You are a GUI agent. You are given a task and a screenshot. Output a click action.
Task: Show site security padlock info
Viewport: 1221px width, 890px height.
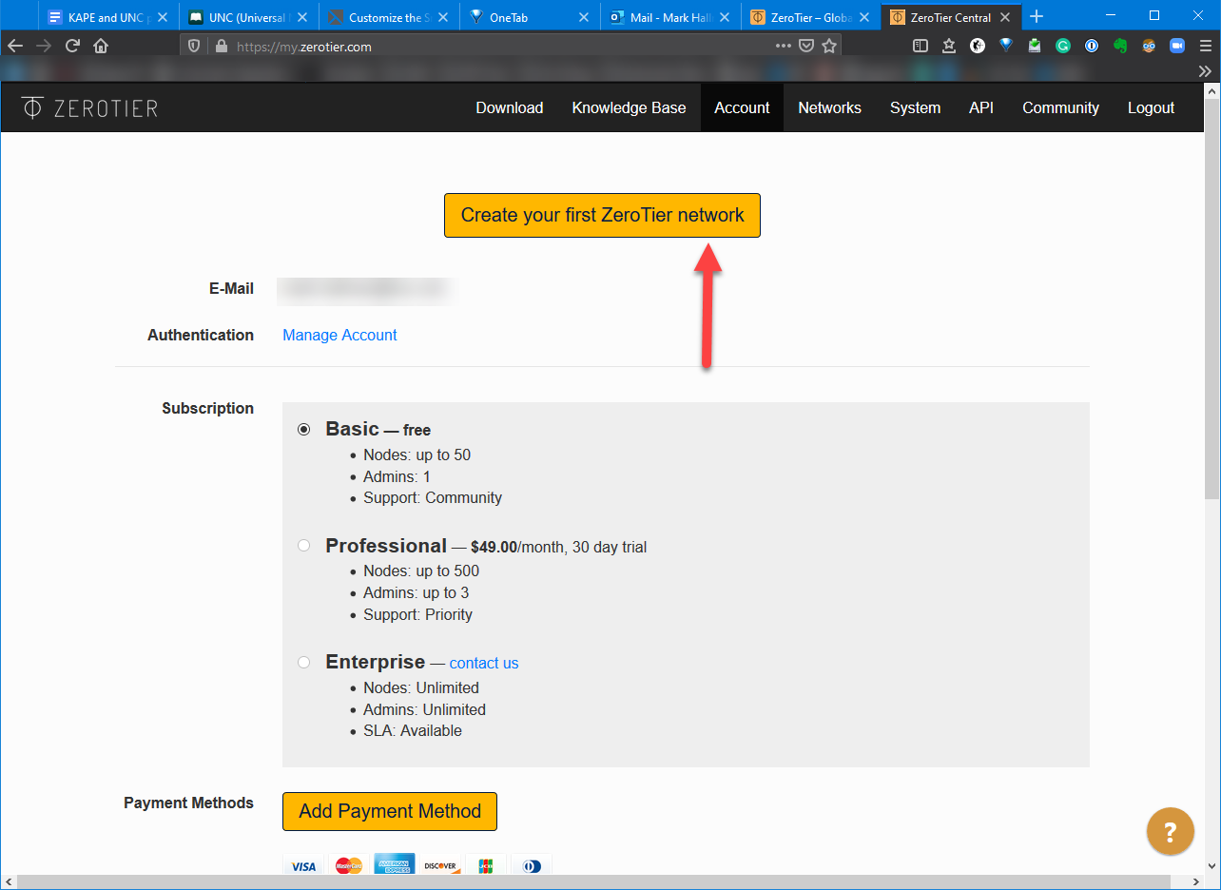[222, 46]
